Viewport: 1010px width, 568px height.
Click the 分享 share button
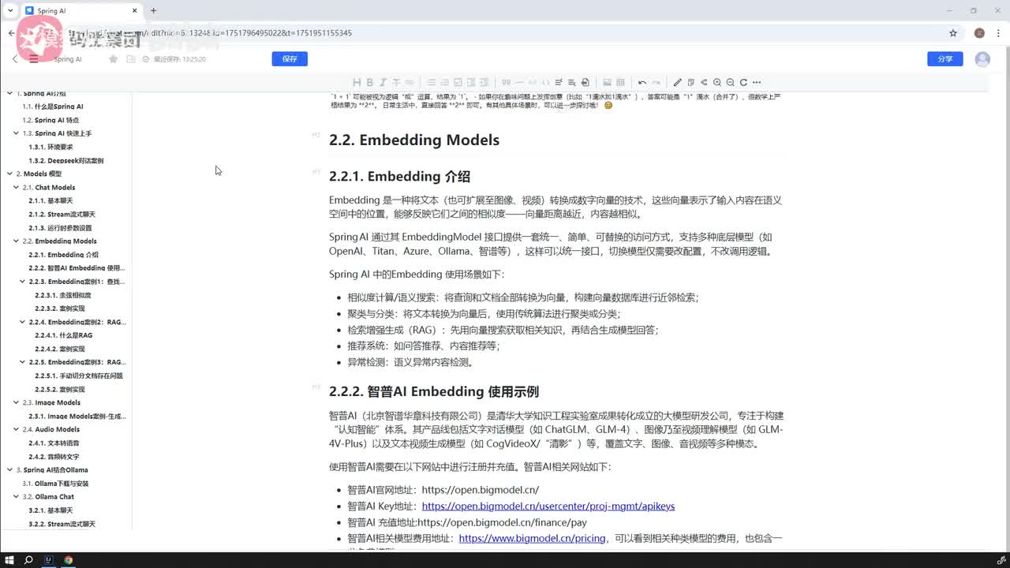[945, 59]
